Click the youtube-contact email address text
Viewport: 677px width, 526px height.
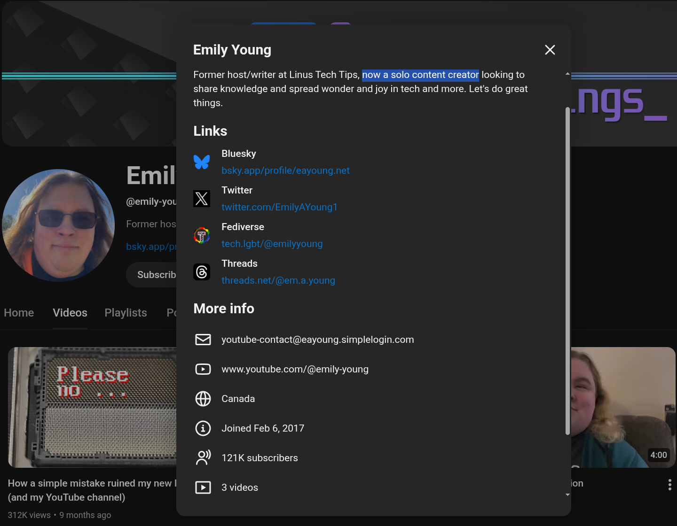[318, 340]
